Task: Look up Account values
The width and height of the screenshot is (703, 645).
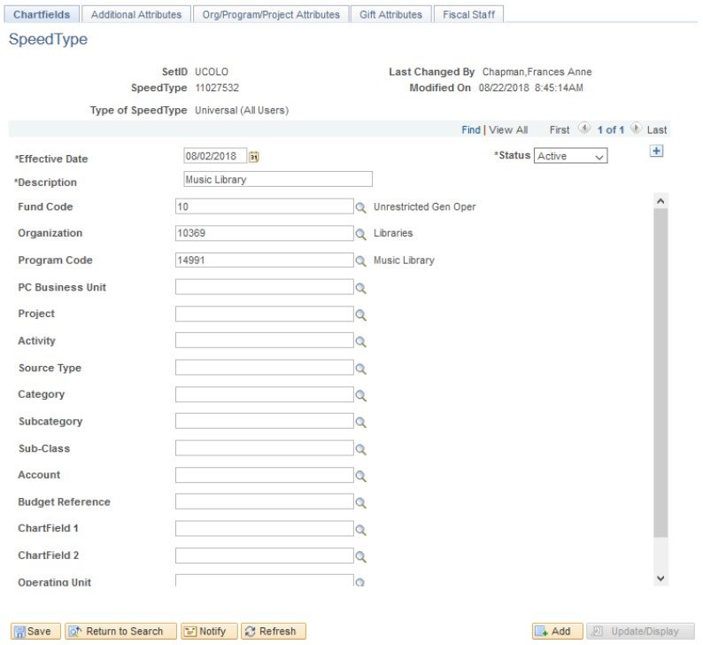Action: pos(360,476)
